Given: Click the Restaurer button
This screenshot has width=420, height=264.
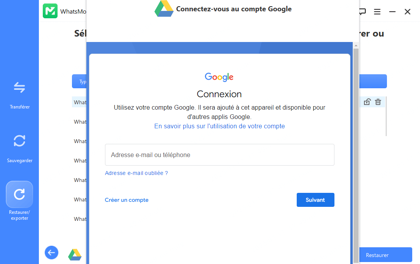Looking at the screenshot, I should 377,255.
